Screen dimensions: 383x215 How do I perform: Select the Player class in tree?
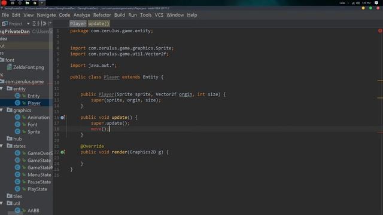coord(34,103)
